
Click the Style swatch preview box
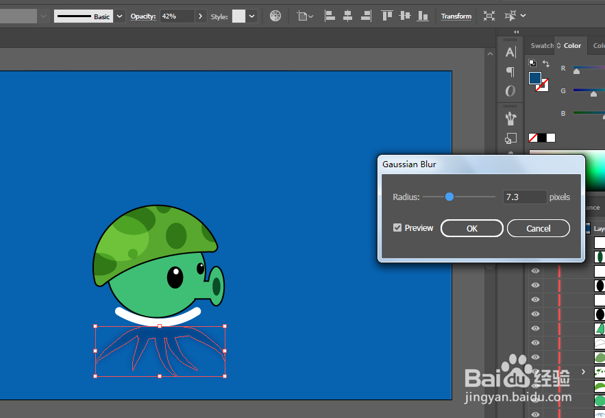[x=238, y=16]
